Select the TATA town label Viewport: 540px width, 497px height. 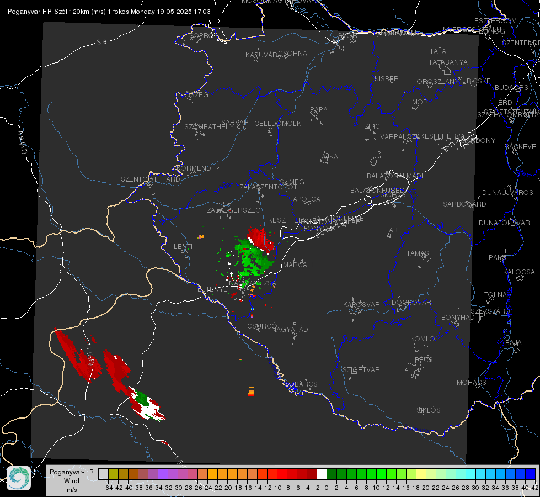point(438,51)
